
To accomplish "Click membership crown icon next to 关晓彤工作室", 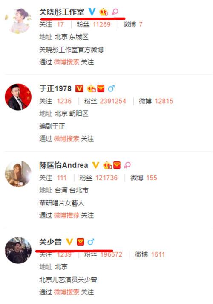I will click(x=104, y=12).
